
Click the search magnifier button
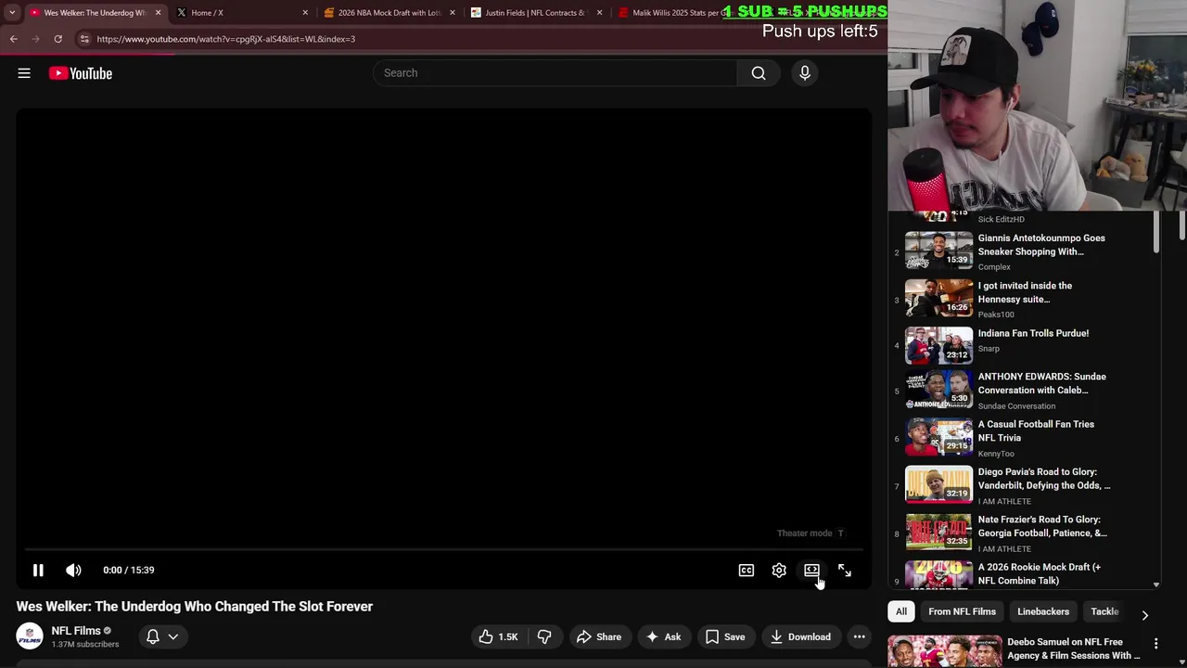pyautogui.click(x=759, y=73)
